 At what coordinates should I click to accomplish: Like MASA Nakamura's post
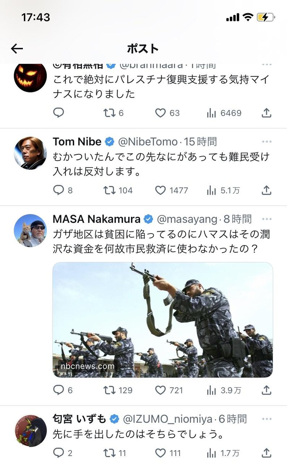tap(160, 390)
